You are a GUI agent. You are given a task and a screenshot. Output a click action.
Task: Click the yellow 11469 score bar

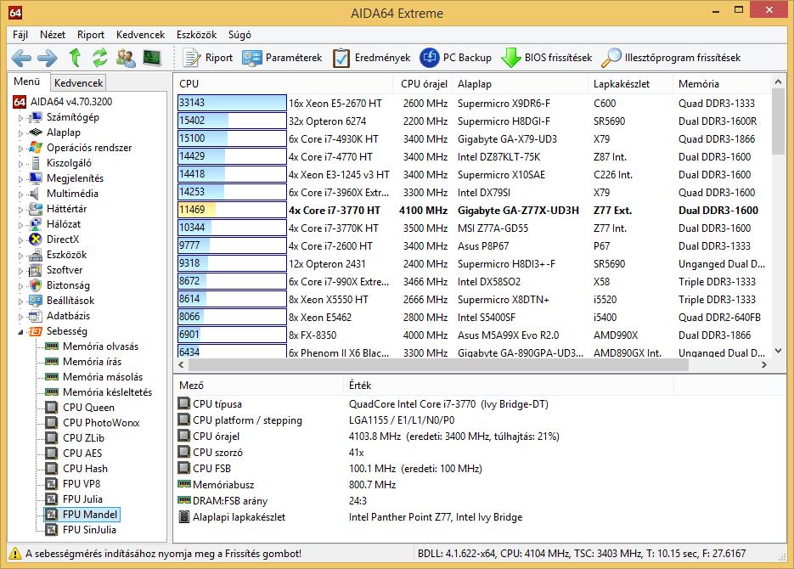click(x=232, y=210)
